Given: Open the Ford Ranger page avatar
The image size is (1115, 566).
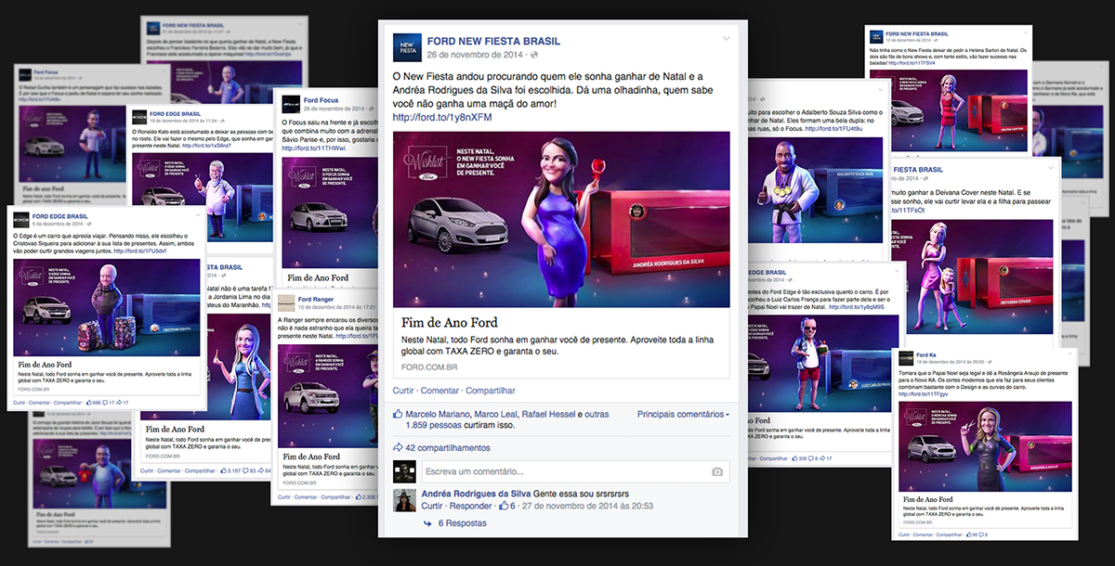Looking at the screenshot, I should pos(288,302).
